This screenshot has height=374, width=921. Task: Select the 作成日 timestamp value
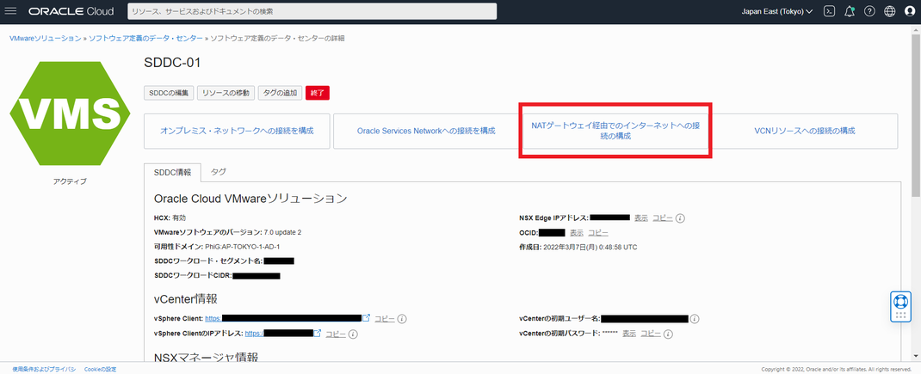[591, 247]
